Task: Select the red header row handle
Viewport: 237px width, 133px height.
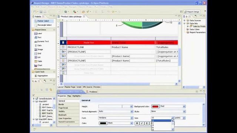Action: 63,43
